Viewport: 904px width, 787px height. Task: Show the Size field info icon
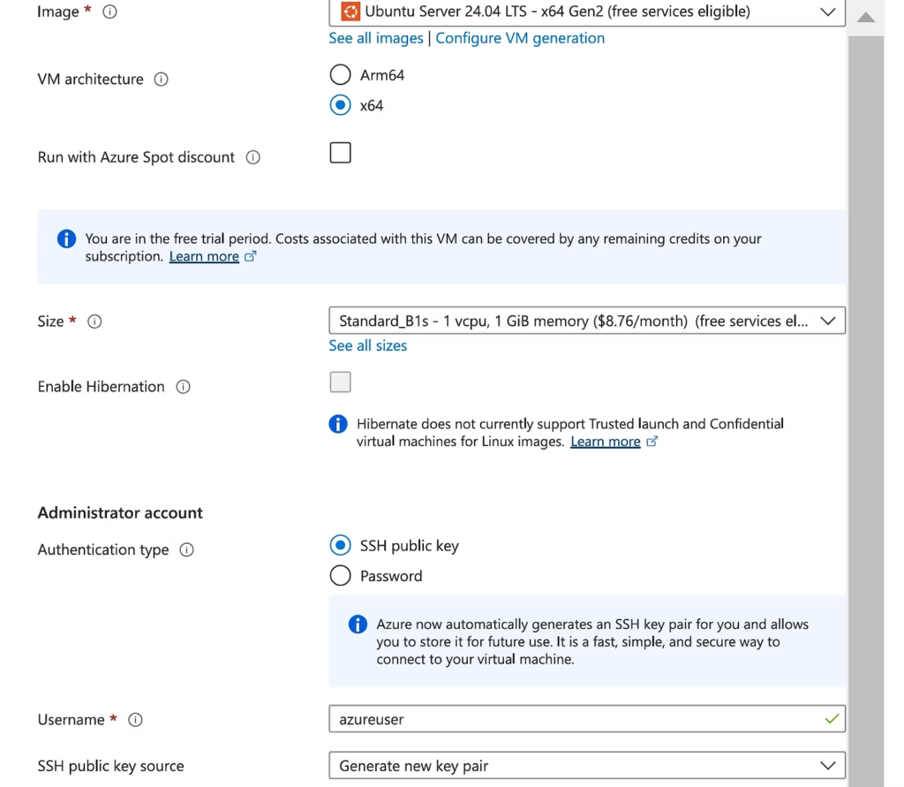[94, 322]
